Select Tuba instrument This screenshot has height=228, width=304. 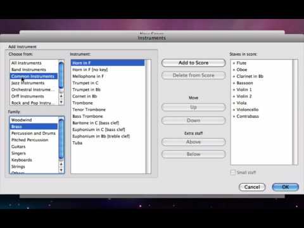(108, 142)
